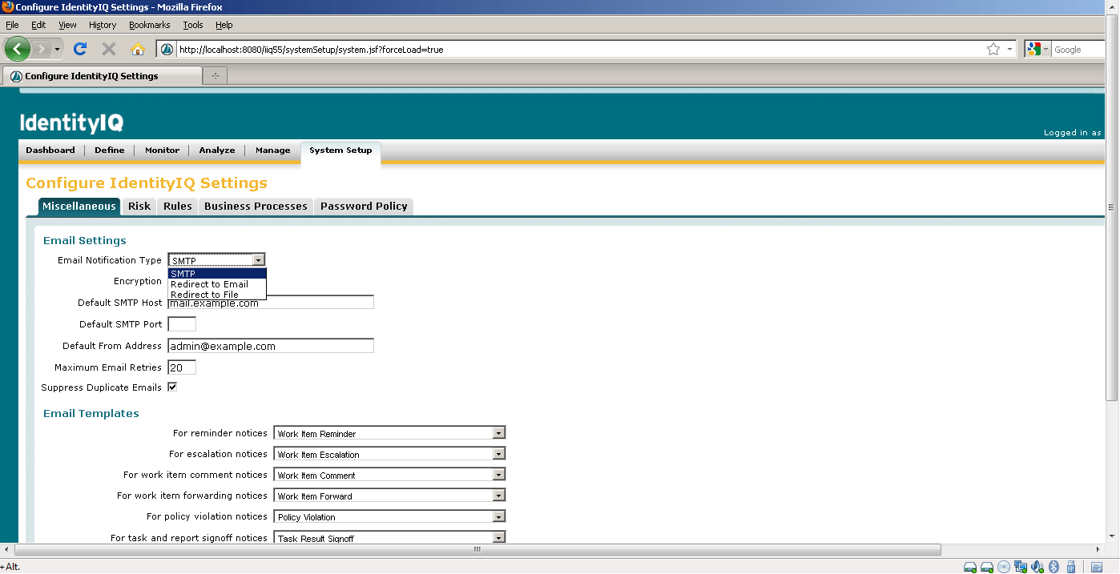Open the History menu
The height and width of the screenshot is (574, 1120).
pos(103,25)
